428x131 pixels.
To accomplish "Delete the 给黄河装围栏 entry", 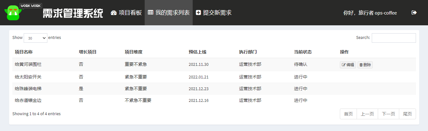I will [x=365, y=65].
